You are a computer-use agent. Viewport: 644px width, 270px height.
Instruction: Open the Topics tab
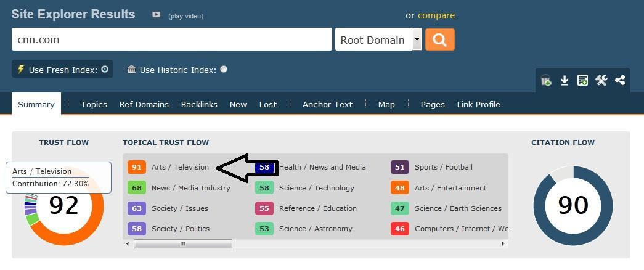94,104
